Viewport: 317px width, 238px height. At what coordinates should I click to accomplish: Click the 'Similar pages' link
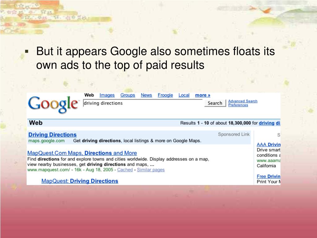(x=151, y=170)
